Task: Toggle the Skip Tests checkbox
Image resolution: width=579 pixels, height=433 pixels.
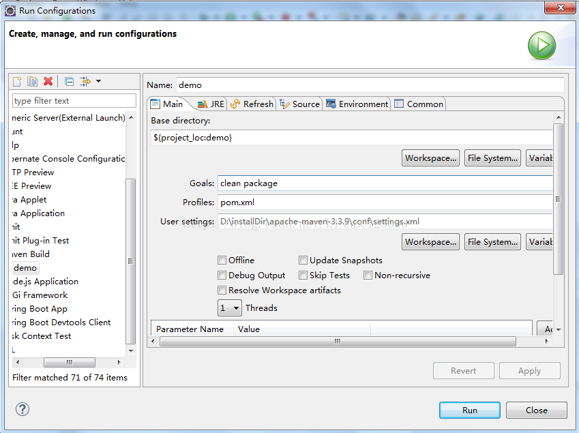Action: tap(303, 275)
